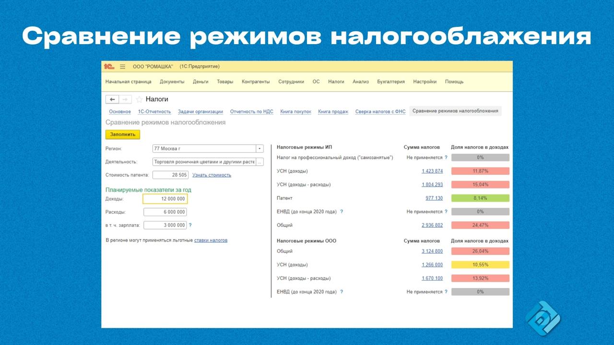Switch to Отчетность по НДС tab

[251, 112]
